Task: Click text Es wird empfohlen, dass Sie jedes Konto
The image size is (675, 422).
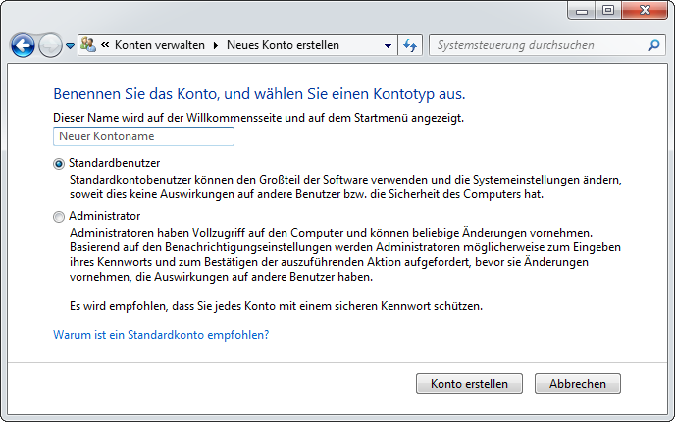Action: (276, 306)
